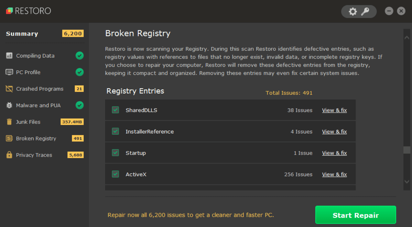Click the Privacy Traces lock icon
Viewport: 412px width, 227px height.
tap(9, 155)
